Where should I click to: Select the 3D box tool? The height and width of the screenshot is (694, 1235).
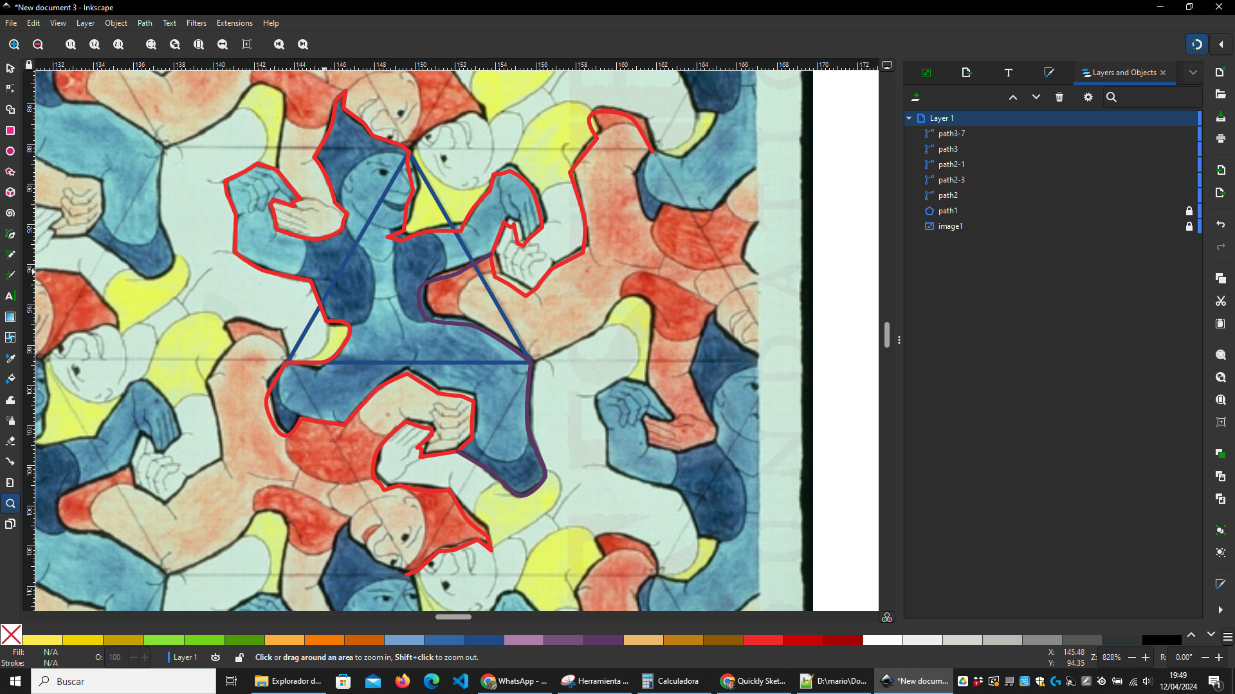click(10, 192)
